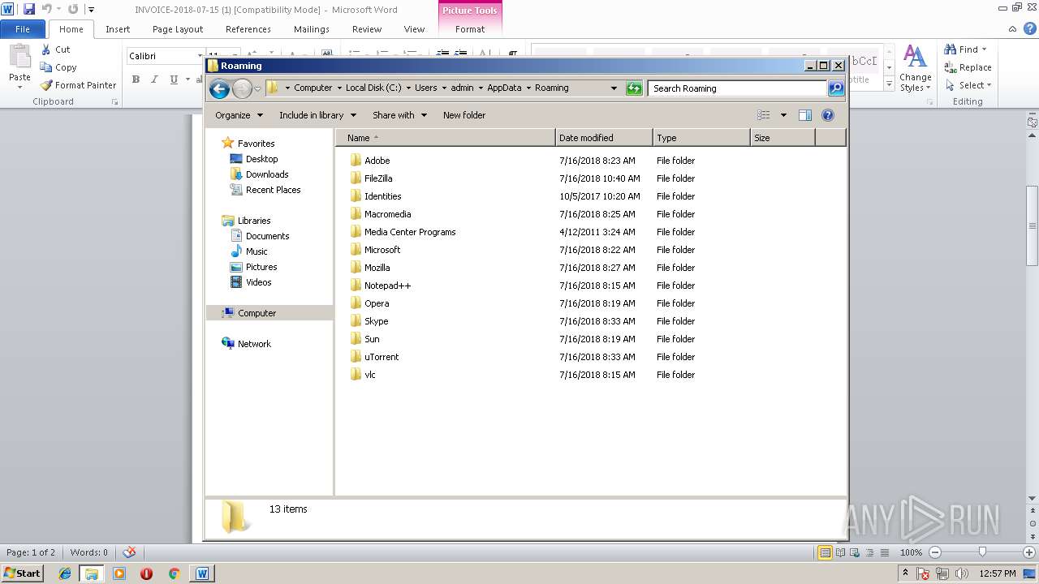Click the Copy icon in Clipboard group
1039x584 pixels.
tap(46, 67)
